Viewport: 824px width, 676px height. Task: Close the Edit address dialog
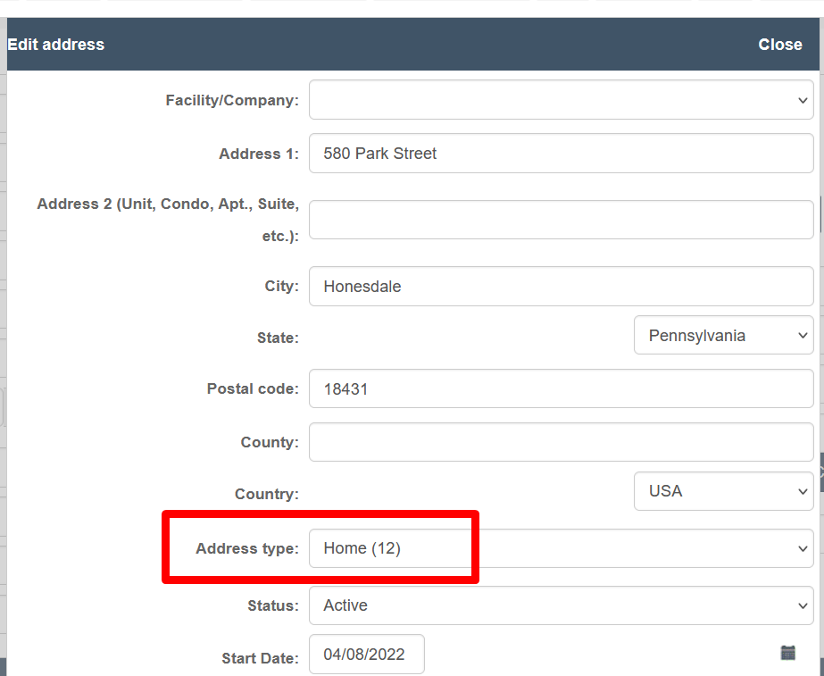(x=780, y=45)
